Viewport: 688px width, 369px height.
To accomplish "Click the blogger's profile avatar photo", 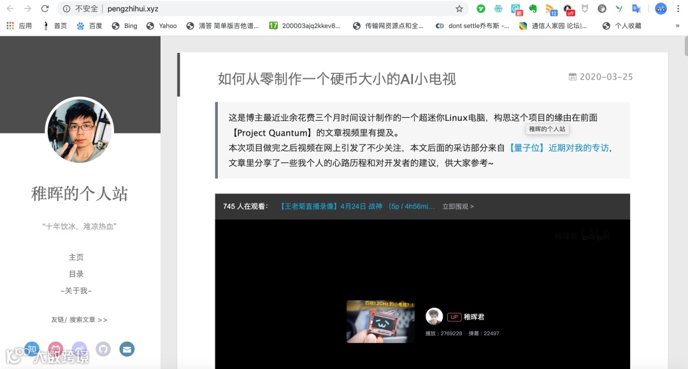I will [x=80, y=130].
